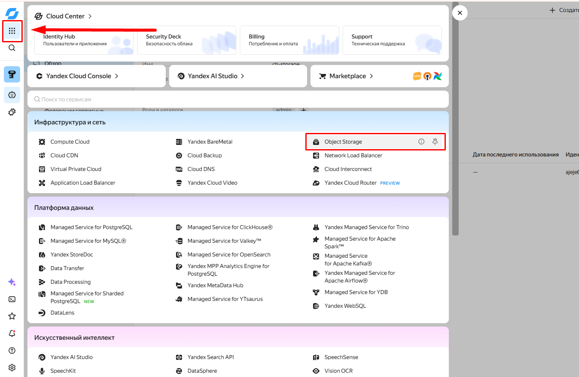Select Managed Service for YDB
Screen dimensions: 579x377
pos(356,292)
